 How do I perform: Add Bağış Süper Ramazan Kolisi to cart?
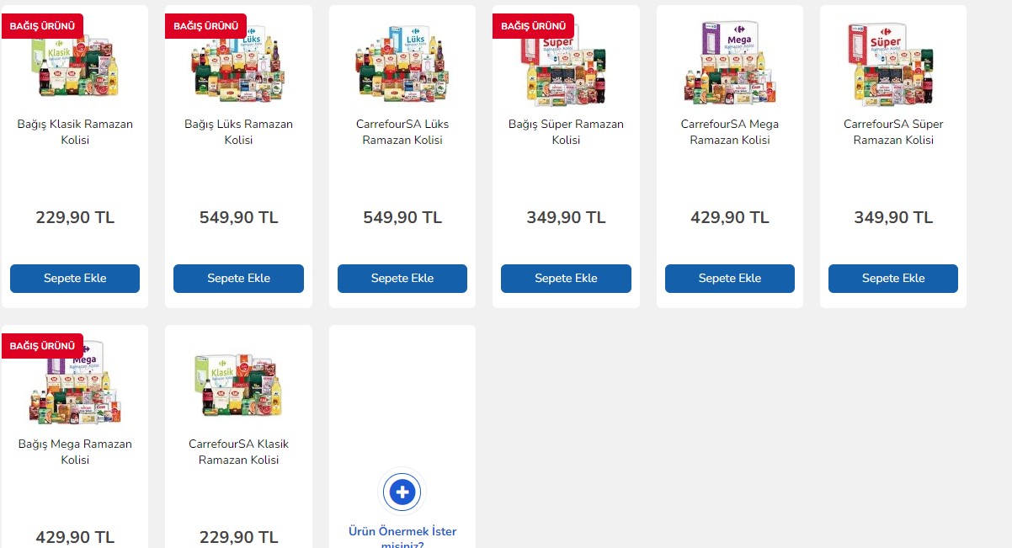pyautogui.click(x=566, y=279)
